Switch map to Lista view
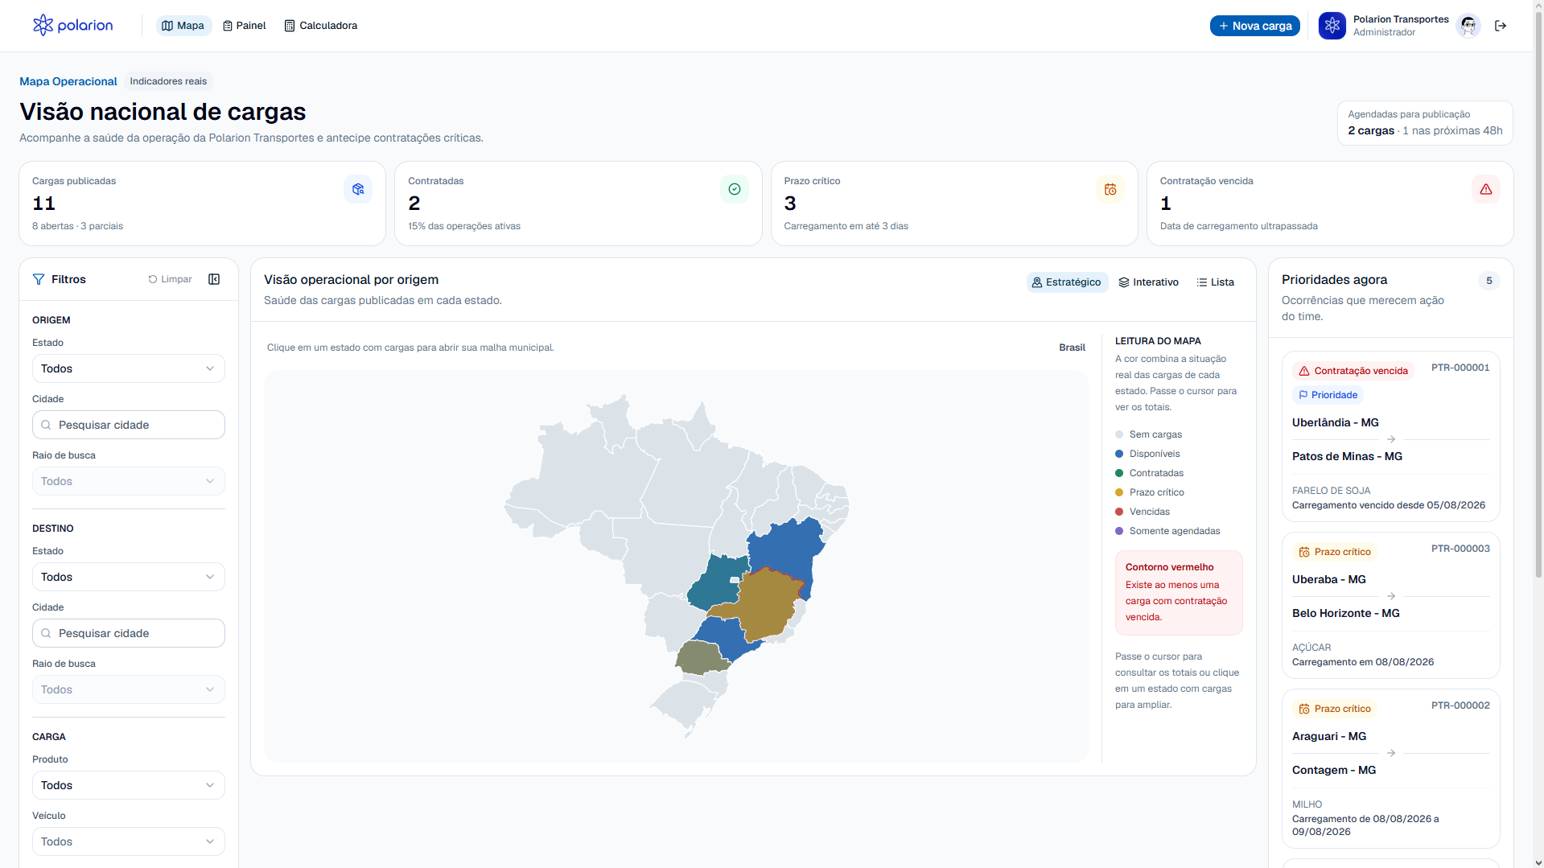Screen dimensions: 1544x868 point(1215,282)
